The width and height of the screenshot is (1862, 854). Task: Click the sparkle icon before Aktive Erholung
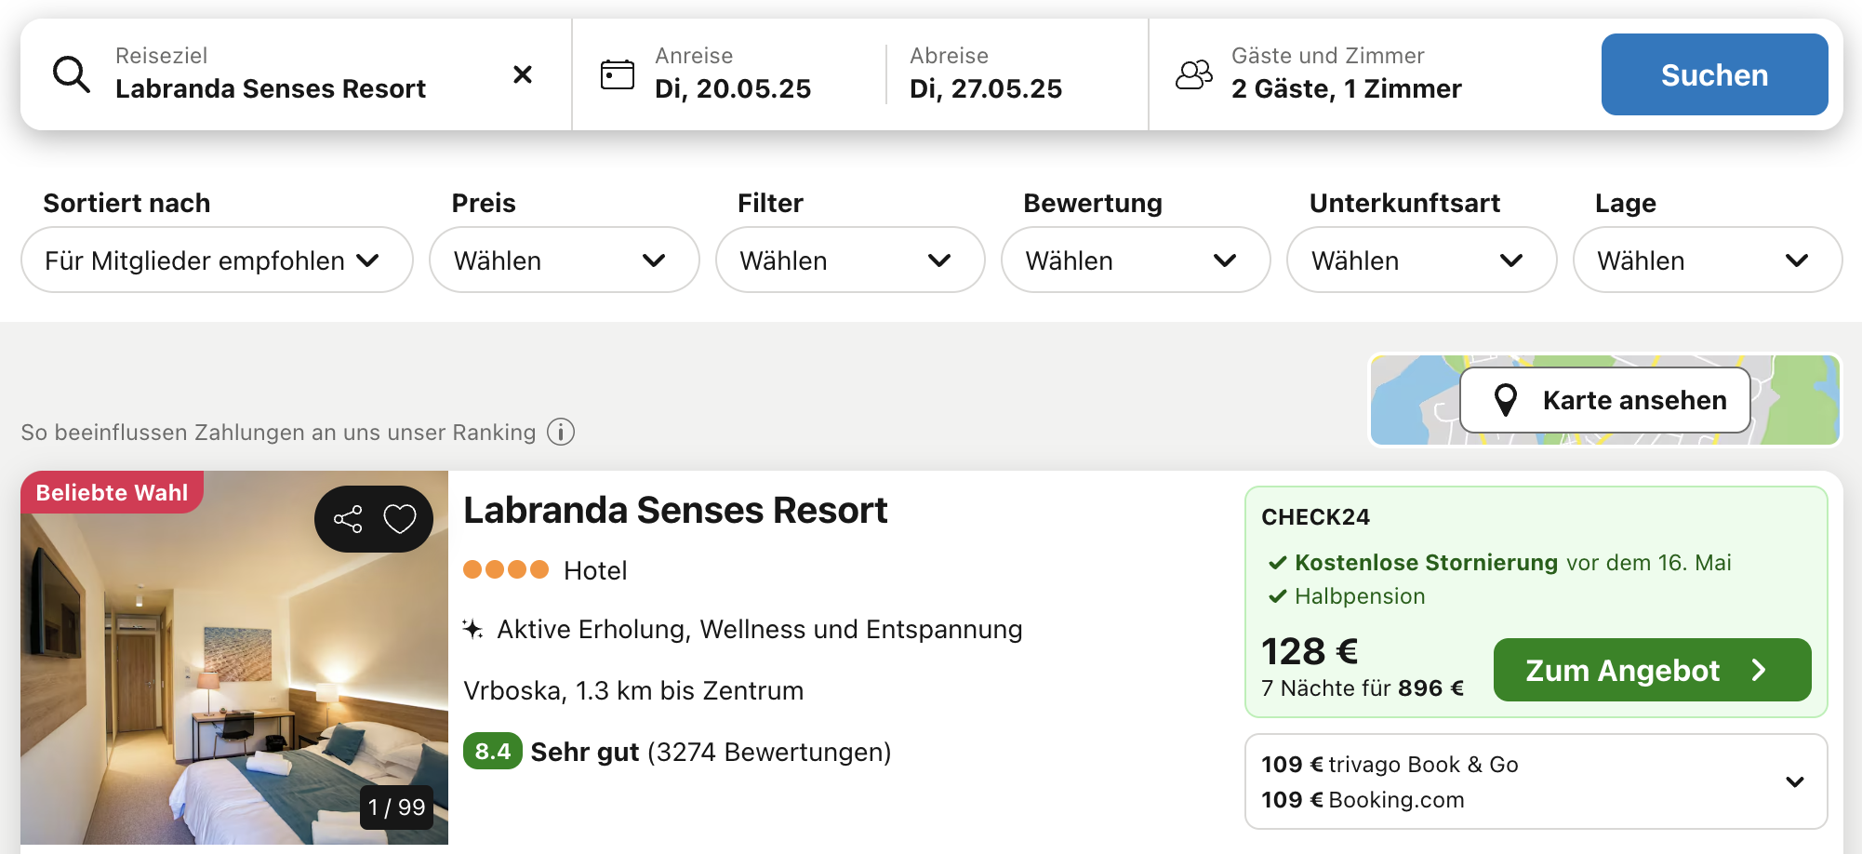coord(472,630)
